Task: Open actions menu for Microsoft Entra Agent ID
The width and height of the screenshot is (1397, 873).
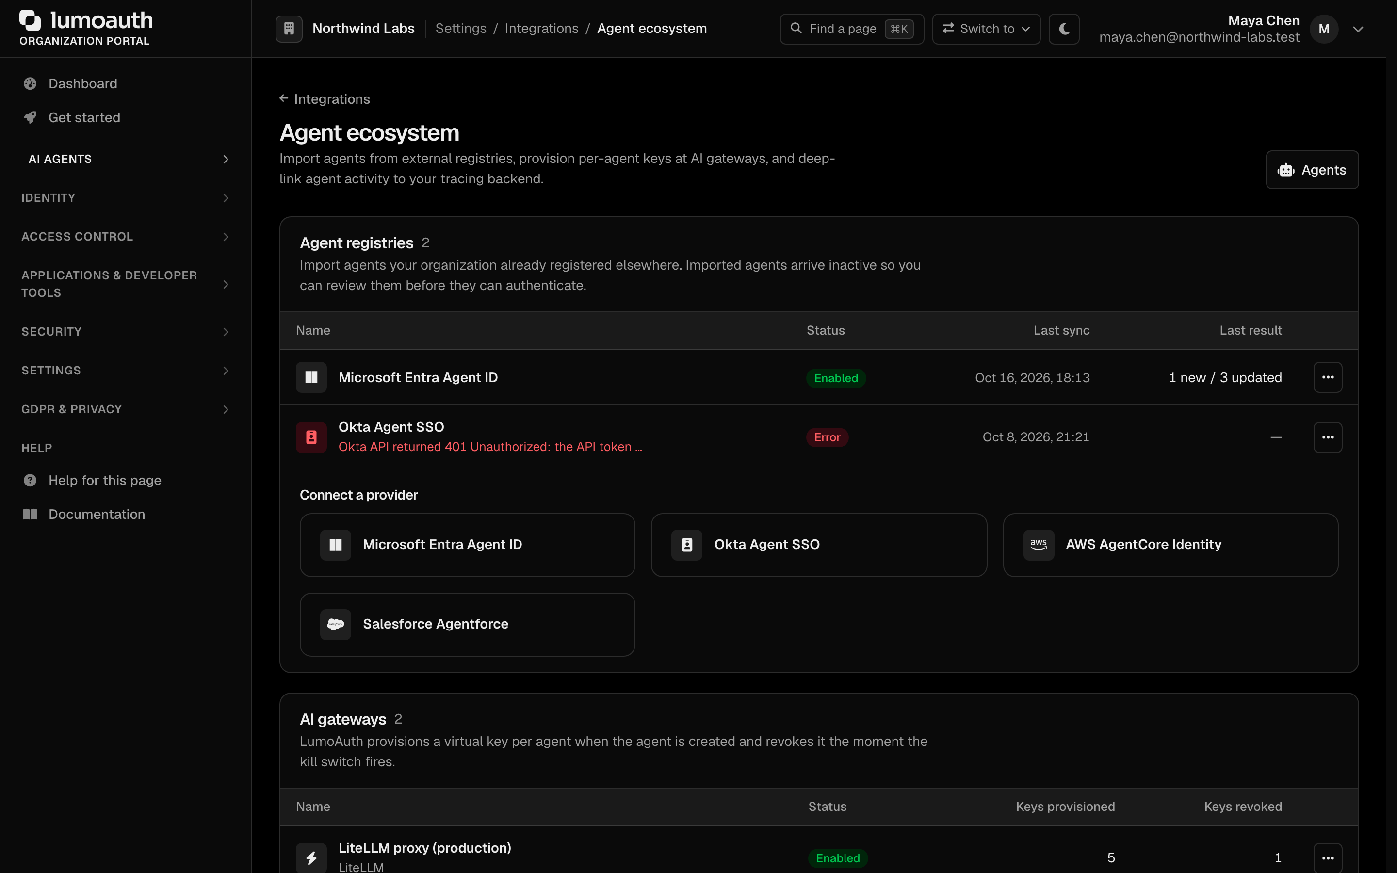Action: (1328, 378)
